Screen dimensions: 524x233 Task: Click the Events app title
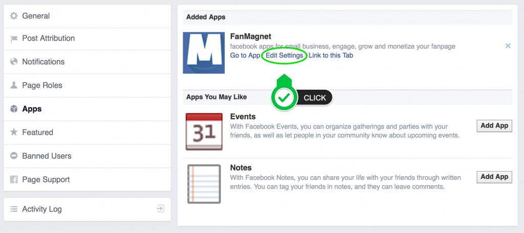click(x=243, y=117)
